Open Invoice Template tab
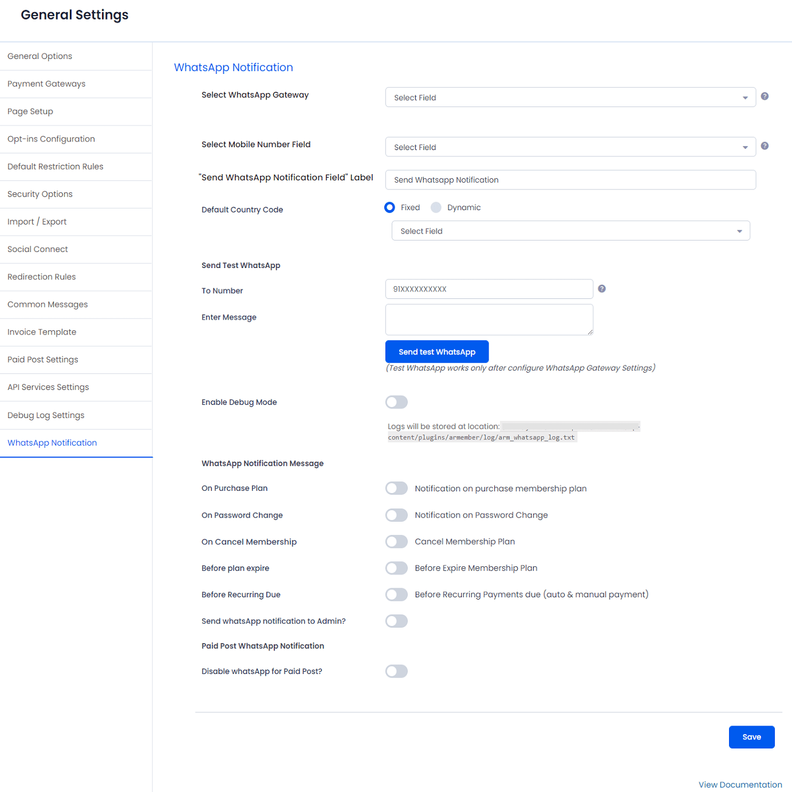 point(76,332)
